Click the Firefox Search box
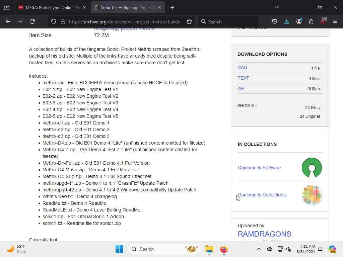 click(x=228, y=22)
